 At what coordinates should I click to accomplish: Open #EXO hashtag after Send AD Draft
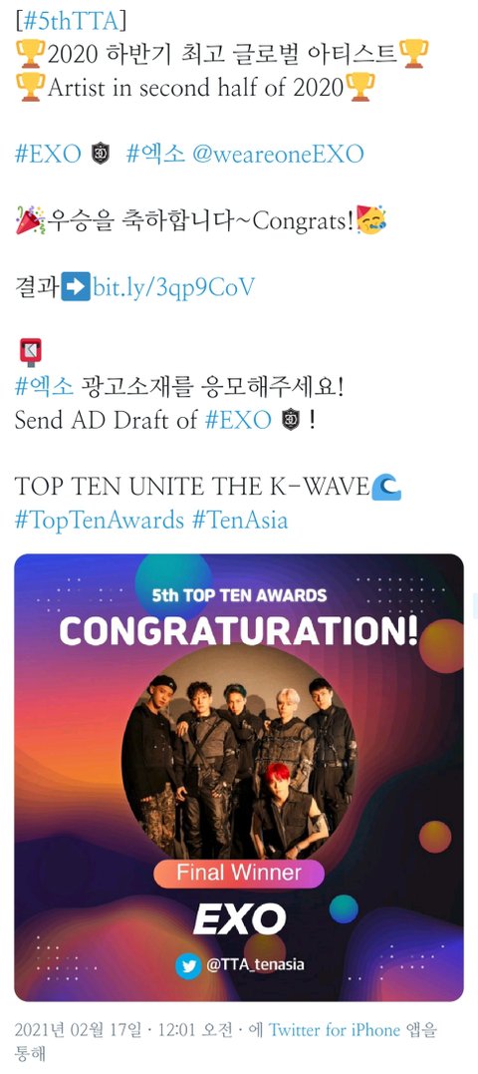point(237,420)
